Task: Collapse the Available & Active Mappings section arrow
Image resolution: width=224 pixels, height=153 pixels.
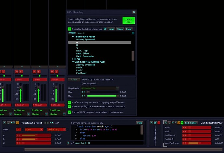Action: [69, 29]
